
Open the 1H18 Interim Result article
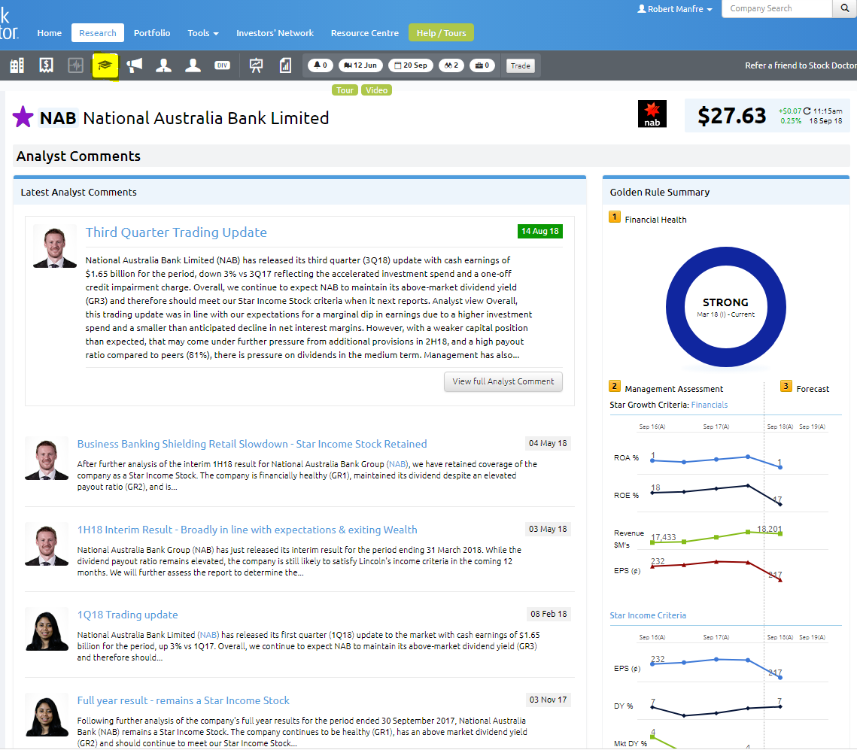click(x=247, y=530)
